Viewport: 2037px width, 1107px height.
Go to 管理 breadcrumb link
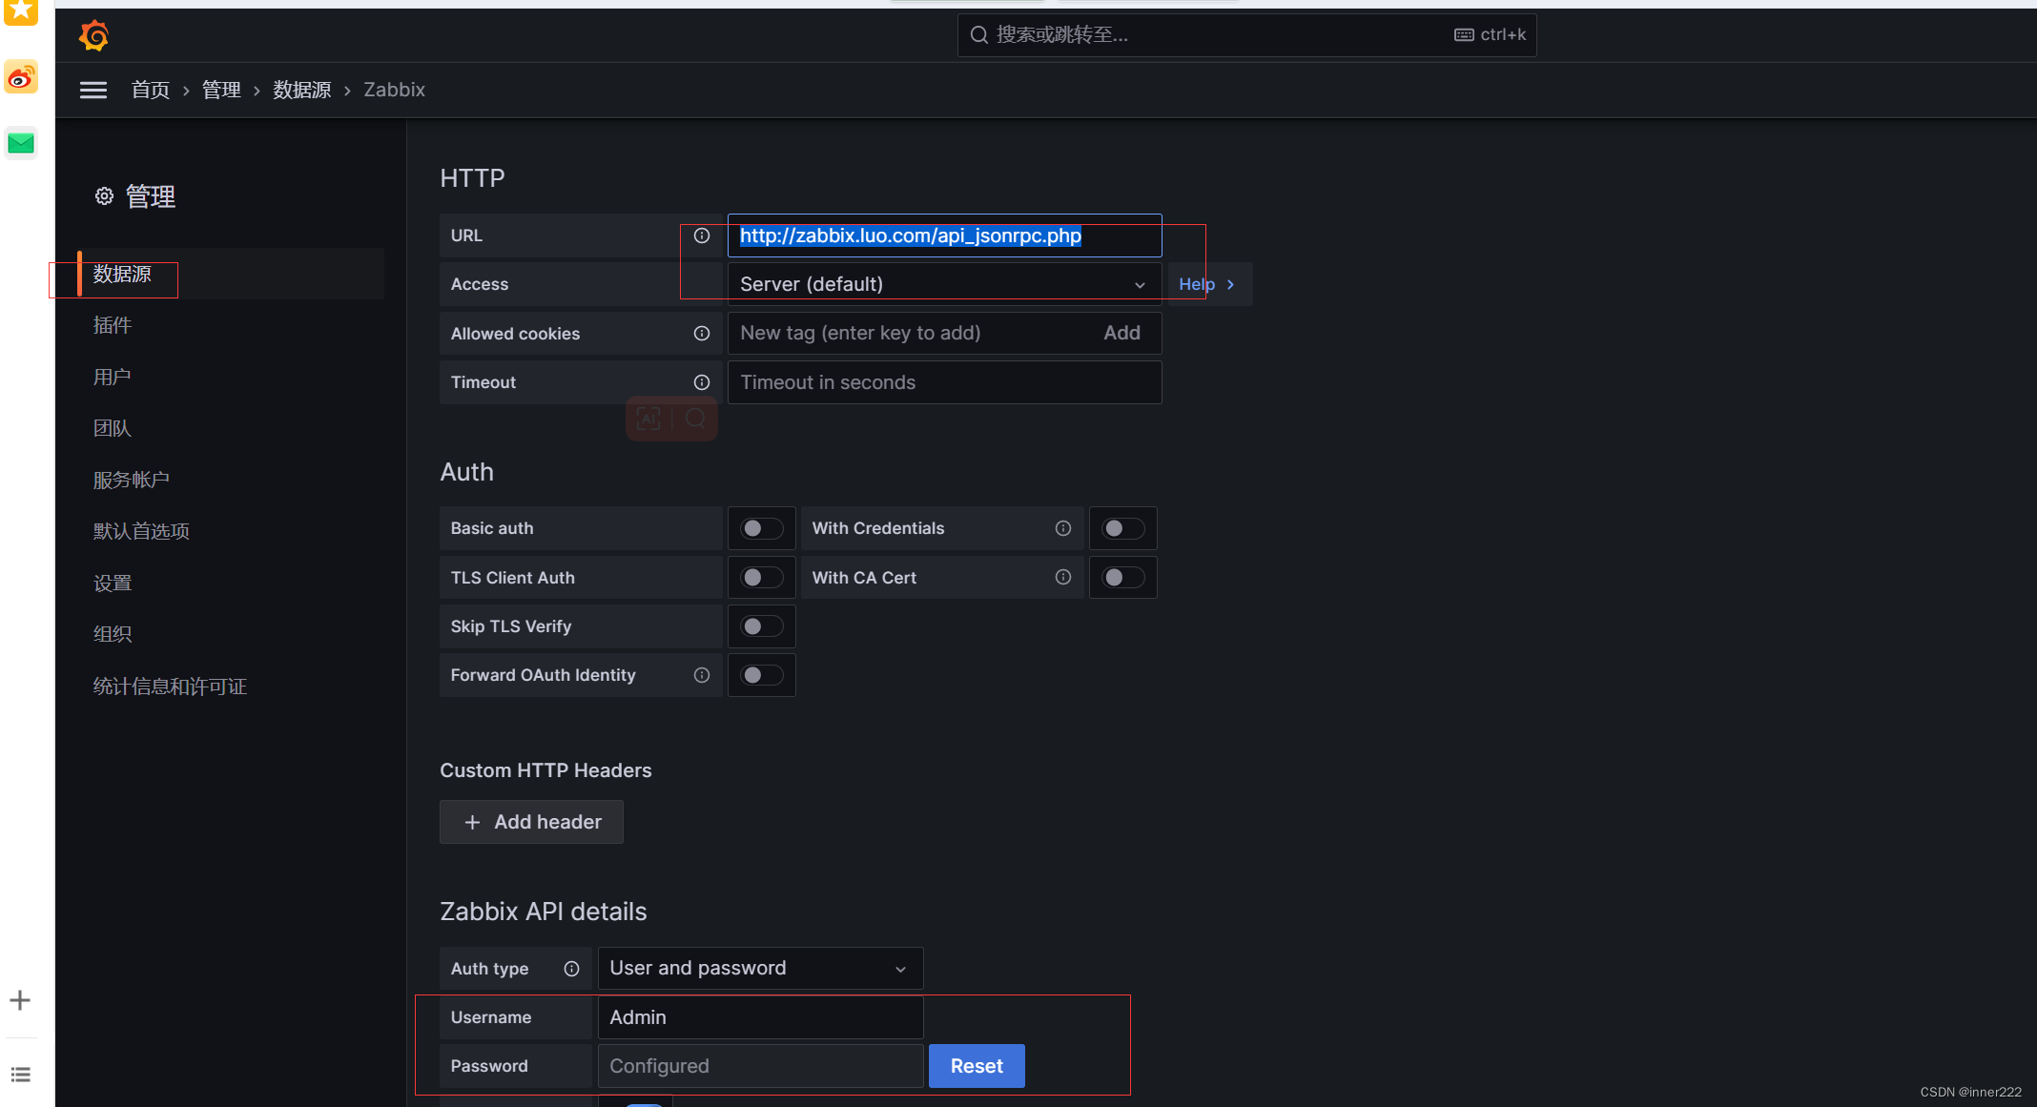coord(221,90)
